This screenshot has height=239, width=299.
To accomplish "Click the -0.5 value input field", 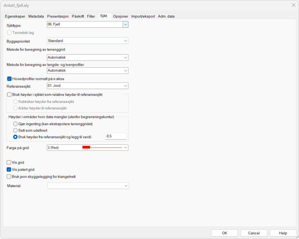I will [116, 136].
